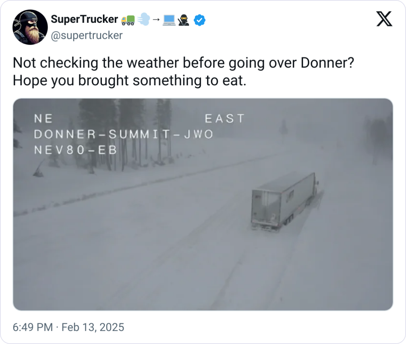Open the SuperTrucker display name link
Viewport: 406px width, 344px height.
tap(84, 20)
